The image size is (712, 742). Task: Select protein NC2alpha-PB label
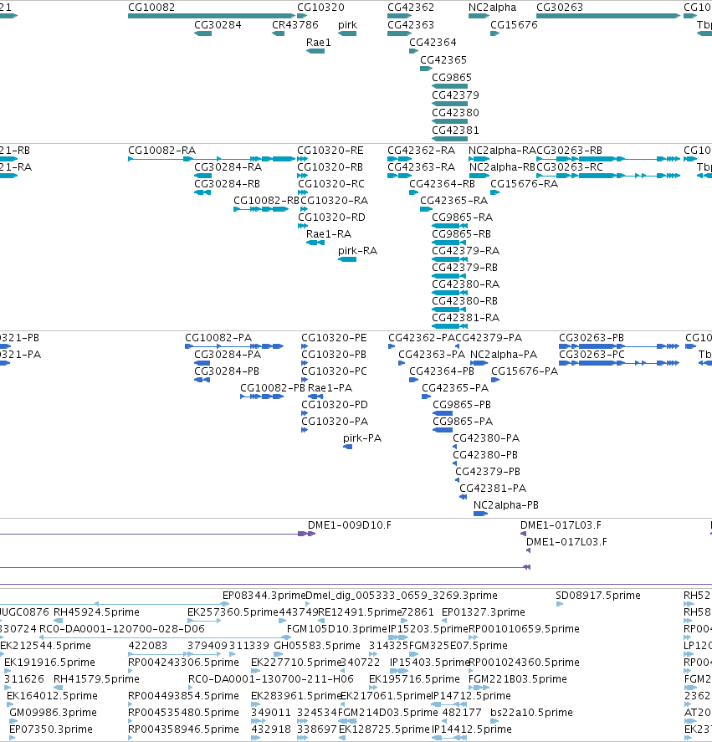click(506, 505)
